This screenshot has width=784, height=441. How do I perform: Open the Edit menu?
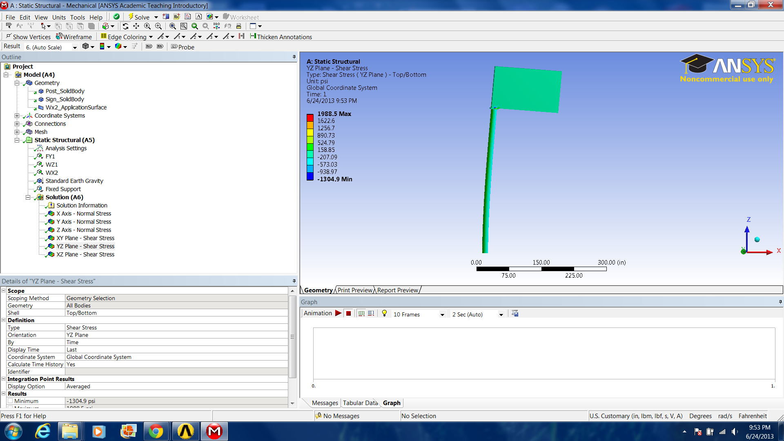point(25,17)
